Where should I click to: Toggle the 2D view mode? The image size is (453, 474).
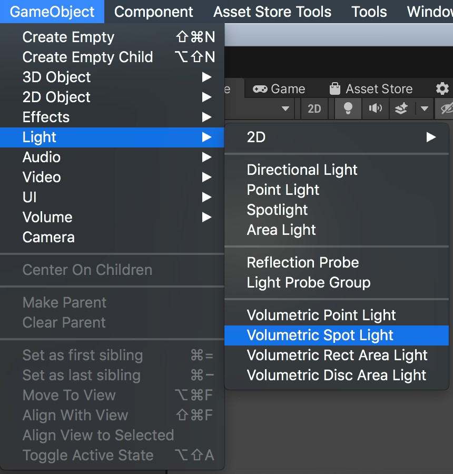[314, 108]
